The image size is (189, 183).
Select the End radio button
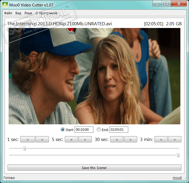(x=99, y=129)
